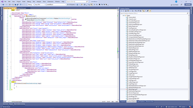Select _Host.cshtml in Solution Explorer
This screenshot has height=108, width=193.
pyautogui.click(x=132, y=17)
